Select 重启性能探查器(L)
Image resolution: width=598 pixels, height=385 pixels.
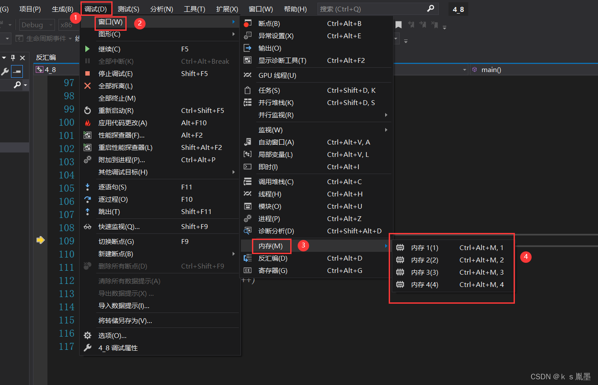(160, 148)
